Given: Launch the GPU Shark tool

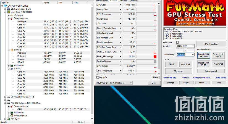Looking at the screenshot, I should [x=186, y=64].
